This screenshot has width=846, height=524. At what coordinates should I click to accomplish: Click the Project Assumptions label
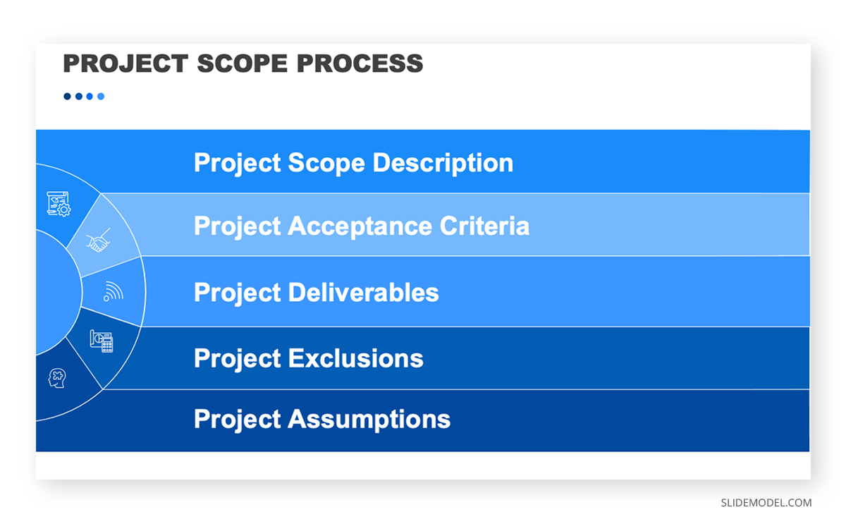pyautogui.click(x=322, y=419)
